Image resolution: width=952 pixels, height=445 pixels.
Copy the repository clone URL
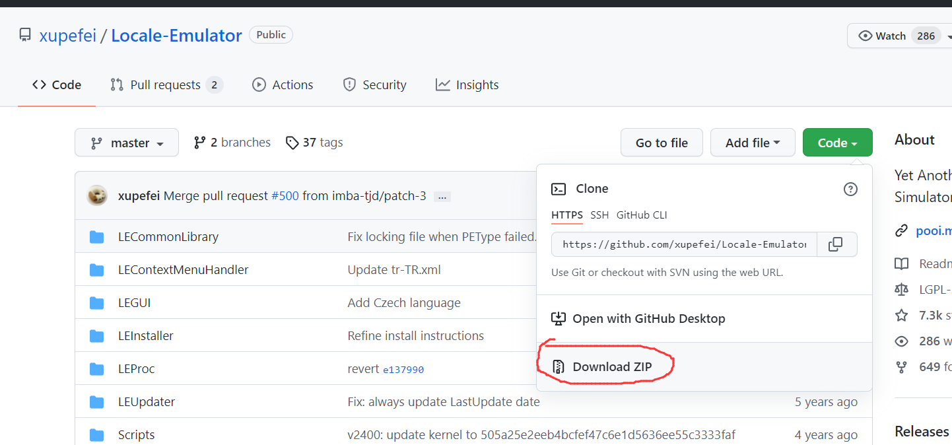[x=836, y=244]
